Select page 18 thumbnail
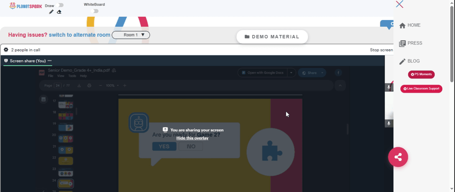The image size is (455, 192). tap(66, 116)
